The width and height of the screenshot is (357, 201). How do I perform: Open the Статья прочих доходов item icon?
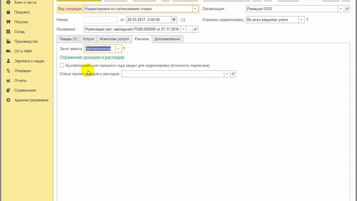pos(233,74)
